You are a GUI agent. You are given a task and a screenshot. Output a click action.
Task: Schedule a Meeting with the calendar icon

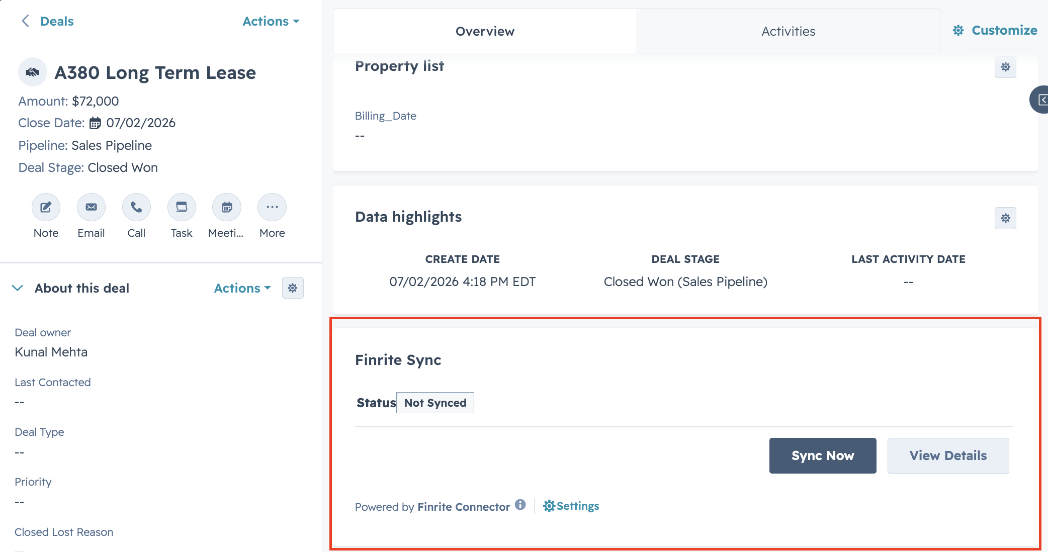[227, 207]
